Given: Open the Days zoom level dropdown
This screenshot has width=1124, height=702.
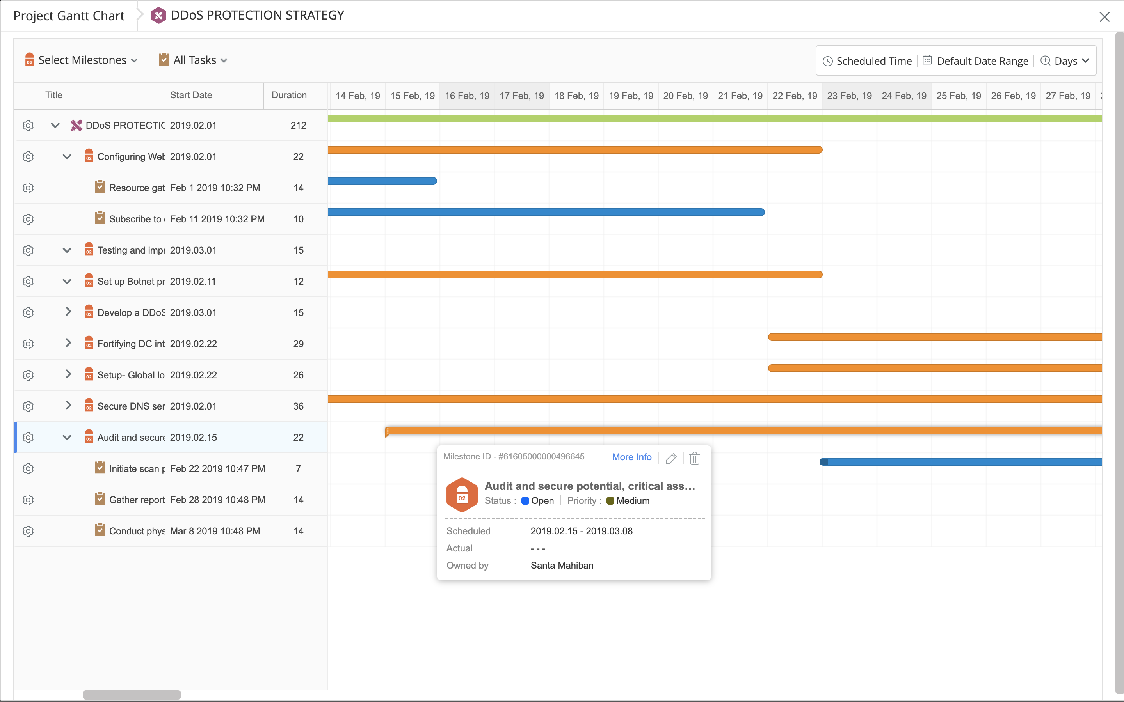Looking at the screenshot, I should (1065, 61).
